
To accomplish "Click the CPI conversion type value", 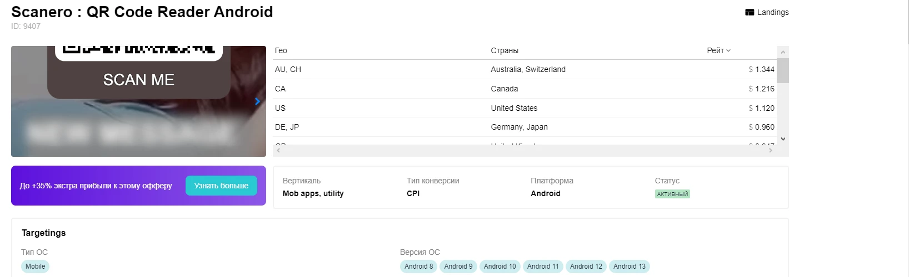I will [x=413, y=193].
